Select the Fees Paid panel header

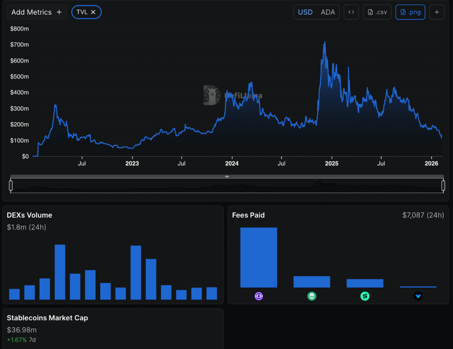click(248, 215)
